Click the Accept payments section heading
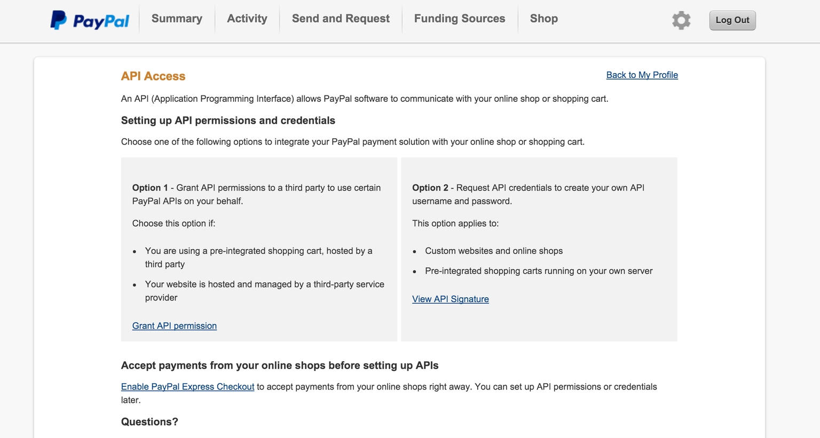This screenshot has width=820, height=438. point(279,365)
